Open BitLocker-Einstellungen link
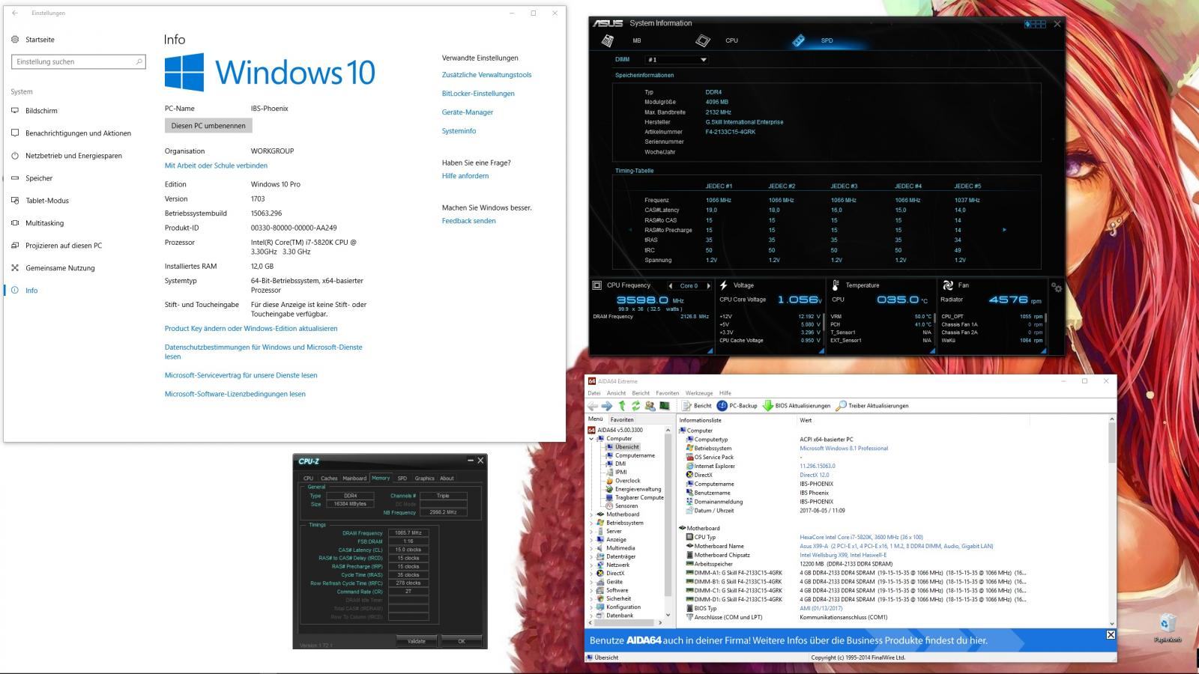The width and height of the screenshot is (1199, 674). 478,94
